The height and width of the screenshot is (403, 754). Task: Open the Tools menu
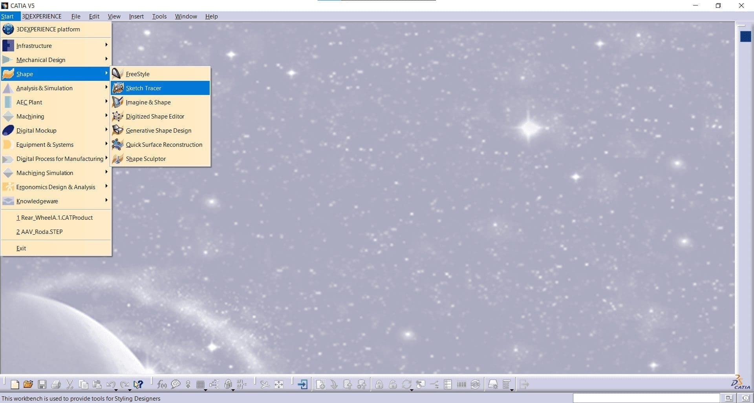click(x=159, y=16)
